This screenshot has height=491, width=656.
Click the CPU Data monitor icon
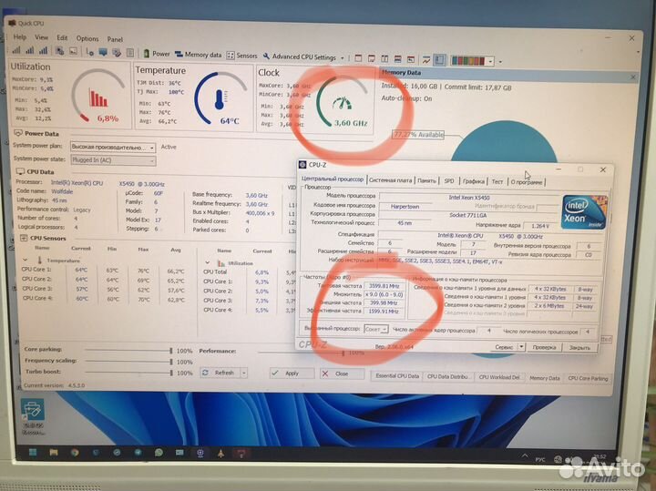pos(20,171)
